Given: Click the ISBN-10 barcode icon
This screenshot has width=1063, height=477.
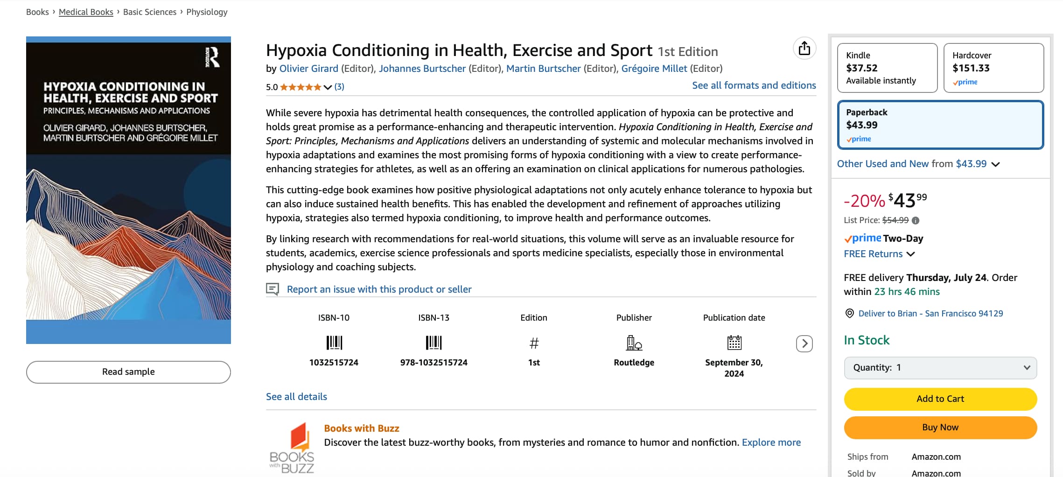Looking at the screenshot, I should 334,343.
